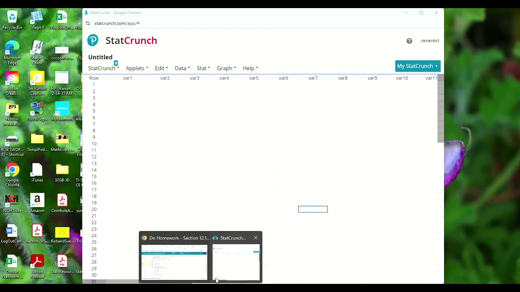Select the var9 column header
Image resolution: width=520 pixels, height=292 pixels.
[x=373, y=78]
